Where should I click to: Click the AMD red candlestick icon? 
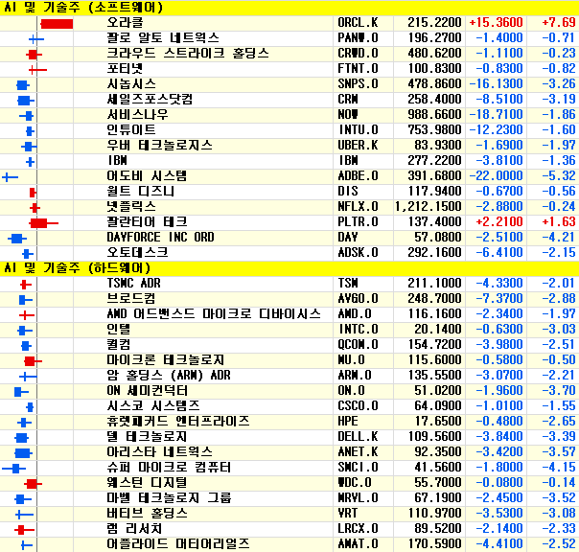pyautogui.click(x=27, y=315)
